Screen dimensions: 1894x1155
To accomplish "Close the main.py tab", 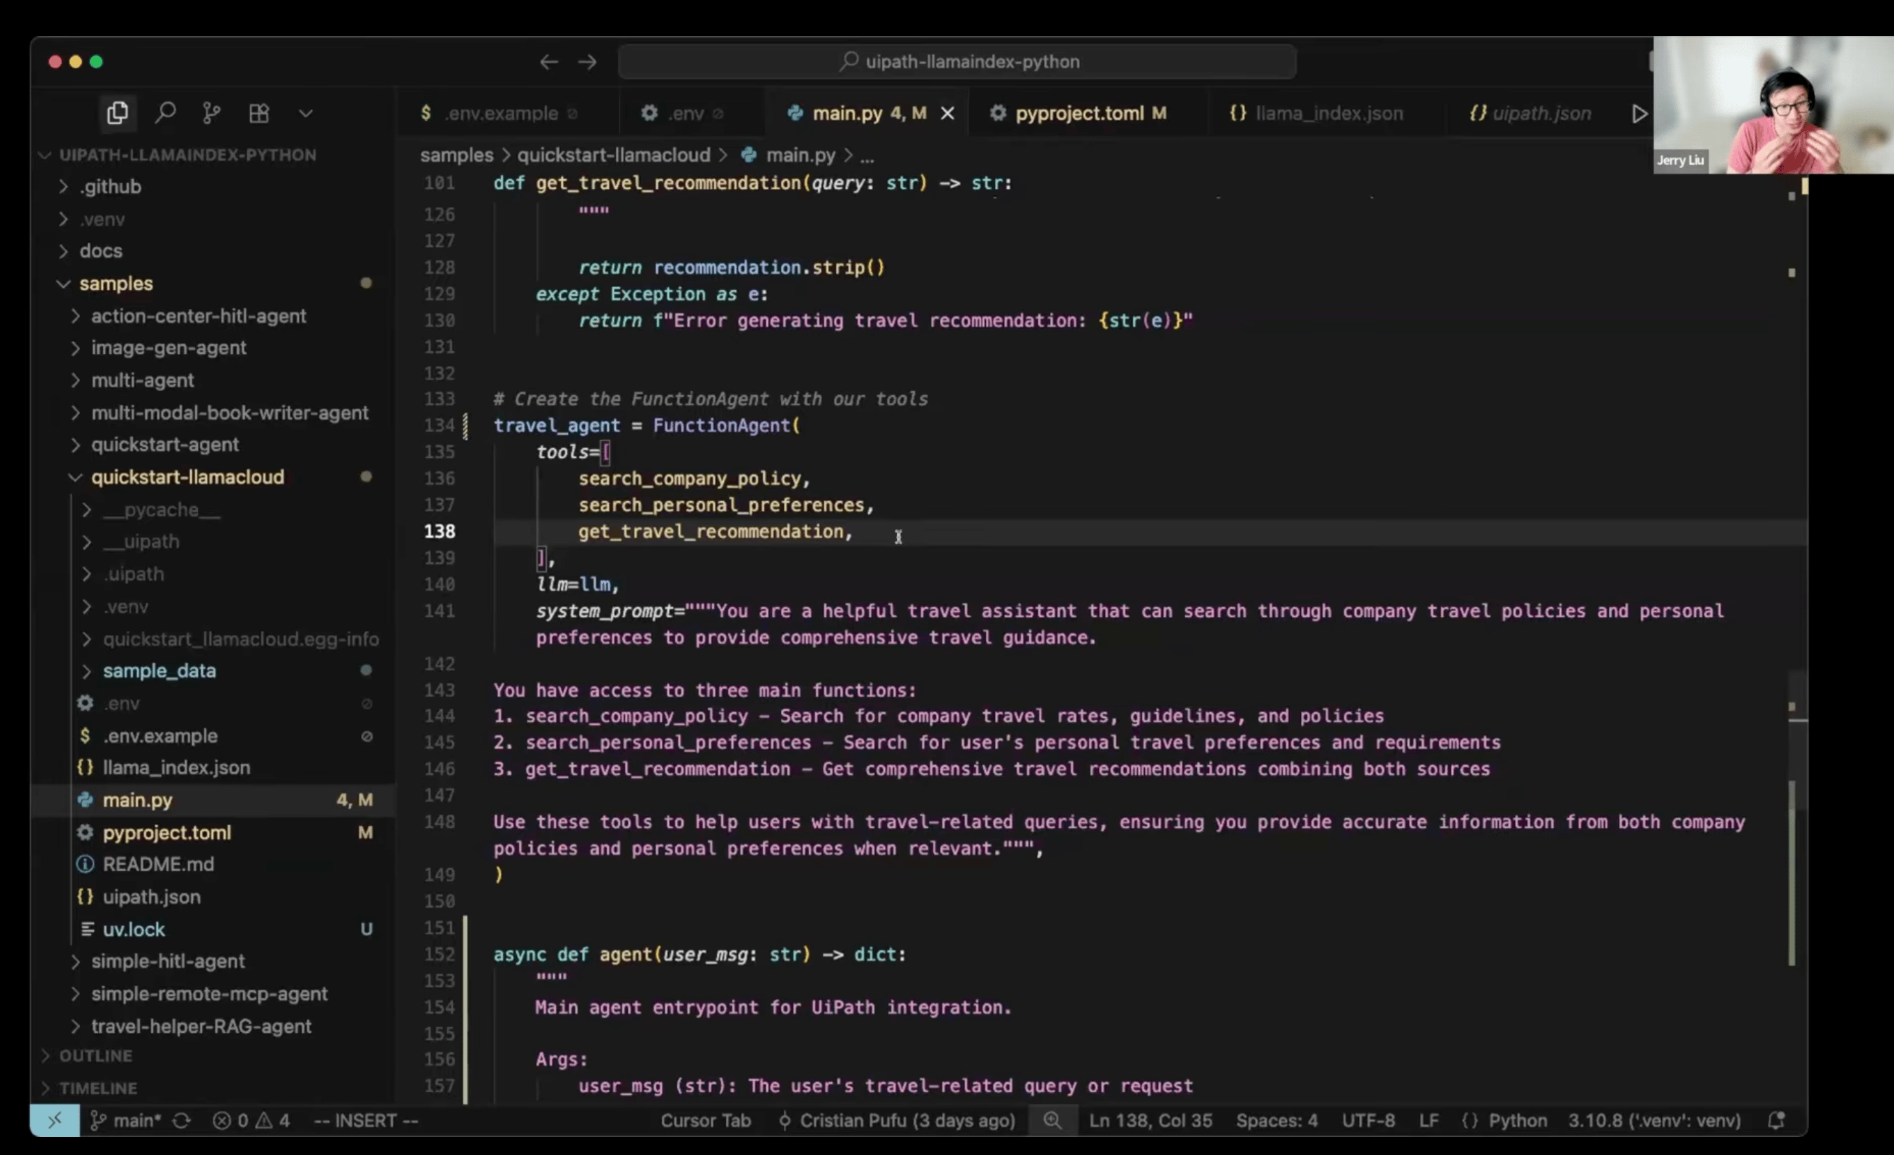I will point(948,113).
